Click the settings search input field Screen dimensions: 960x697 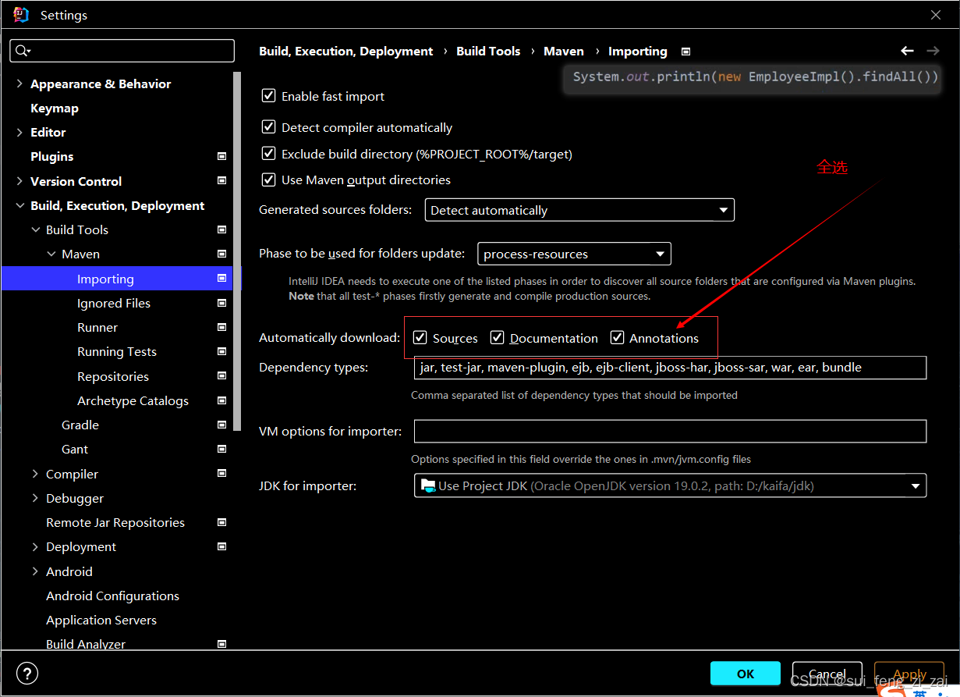[x=122, y=51]
